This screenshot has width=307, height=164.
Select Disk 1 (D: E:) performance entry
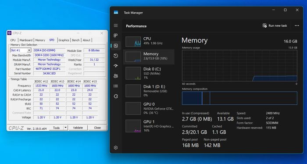click(x=149, y=91)
